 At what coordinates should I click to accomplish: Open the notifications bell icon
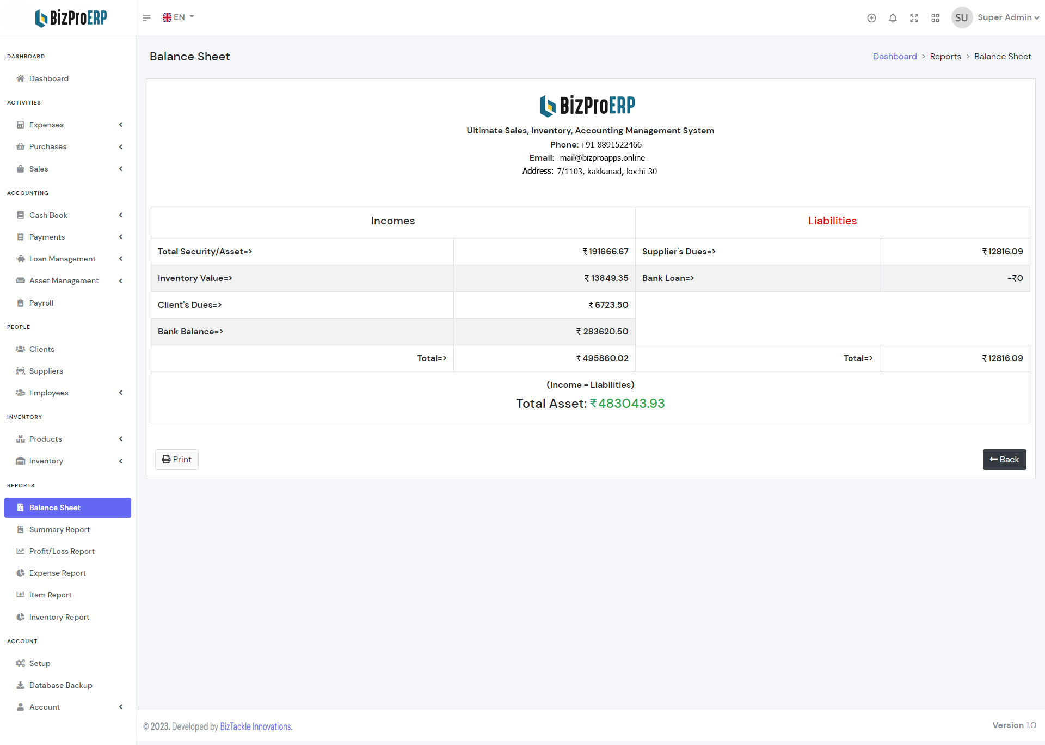point(893,18)
